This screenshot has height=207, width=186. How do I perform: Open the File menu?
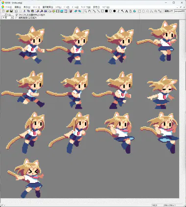[8, 7]
